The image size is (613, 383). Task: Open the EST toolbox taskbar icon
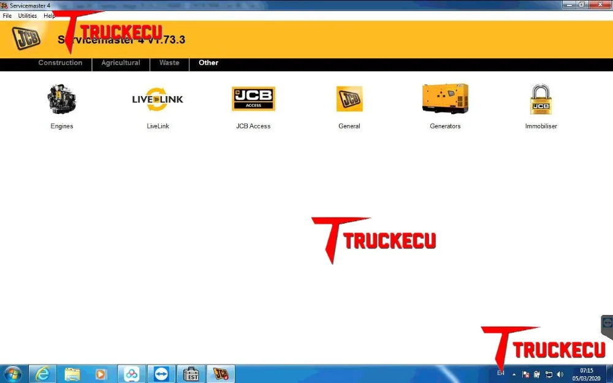191,374
